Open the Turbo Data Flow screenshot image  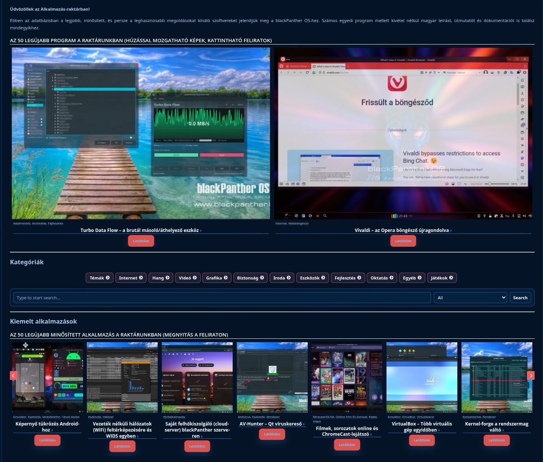coord(141,133)
